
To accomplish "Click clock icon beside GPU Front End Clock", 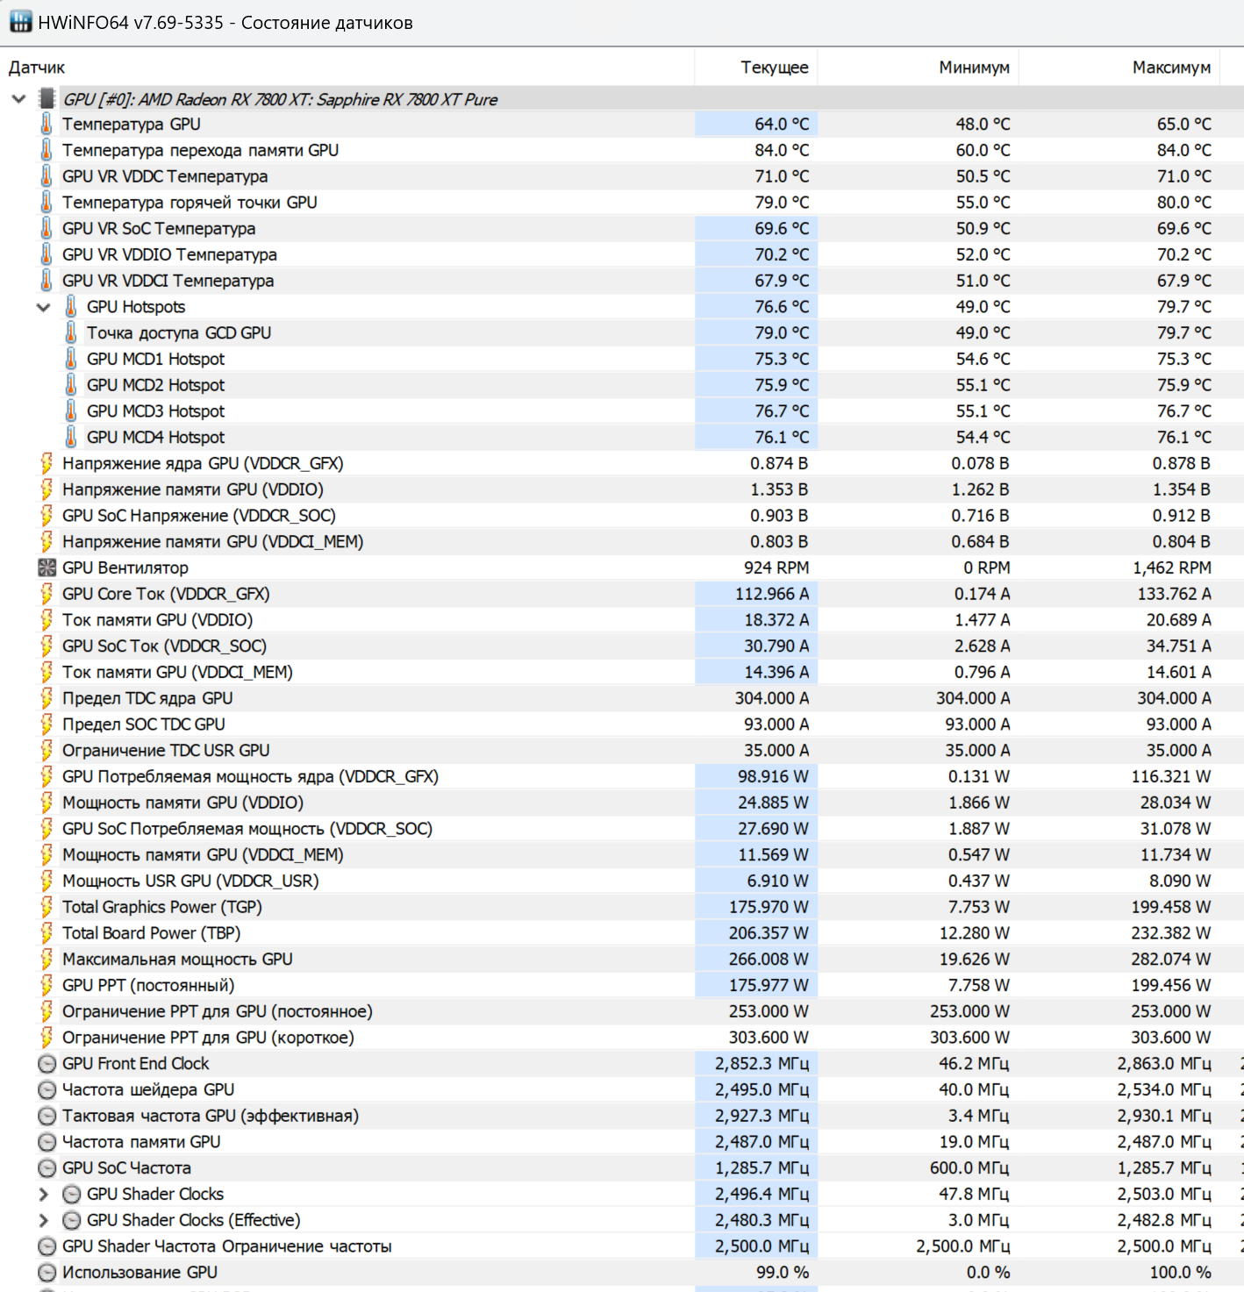I will coord(47,1064).
